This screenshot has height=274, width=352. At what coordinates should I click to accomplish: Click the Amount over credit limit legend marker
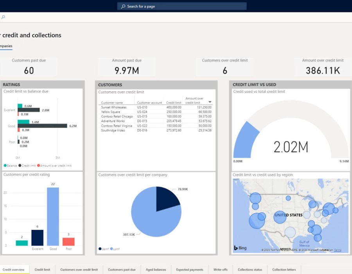[39, 166]
